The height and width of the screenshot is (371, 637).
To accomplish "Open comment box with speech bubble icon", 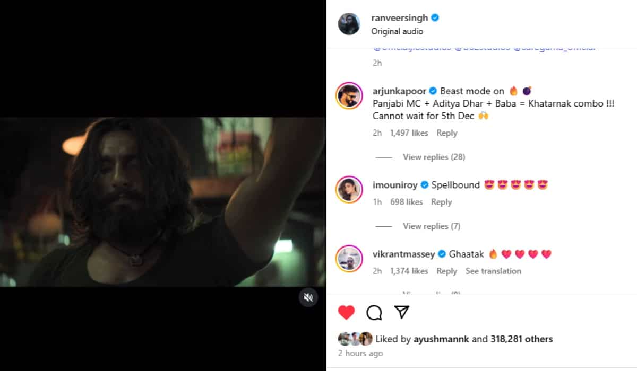I will tap(374, 313).
